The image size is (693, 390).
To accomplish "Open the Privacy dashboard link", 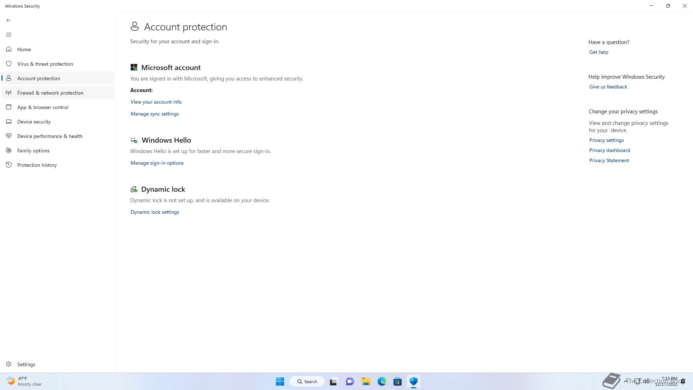I will coord(609,150).
